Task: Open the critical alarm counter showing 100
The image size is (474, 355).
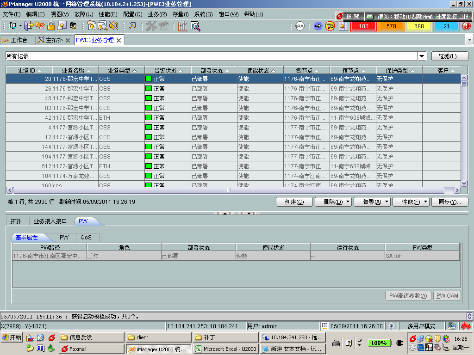Action: click(x=363, y=26)
